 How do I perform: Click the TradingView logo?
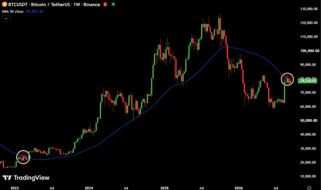[x=26, y=178]
